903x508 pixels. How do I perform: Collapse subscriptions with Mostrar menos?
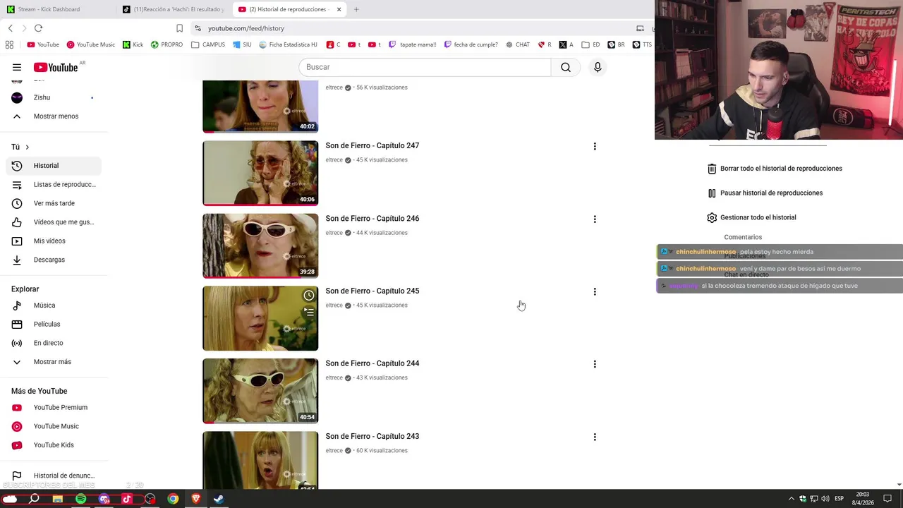pyautogui.click(x=54, y=116)
